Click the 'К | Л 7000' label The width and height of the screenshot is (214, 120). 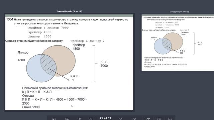[104, 64]
